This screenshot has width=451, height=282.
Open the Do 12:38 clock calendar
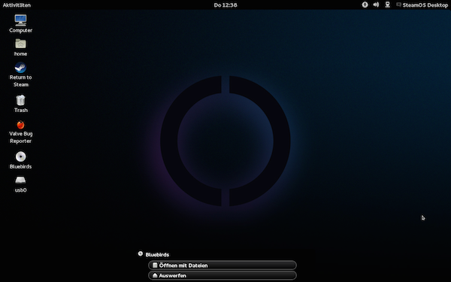[x=225, y=5]
